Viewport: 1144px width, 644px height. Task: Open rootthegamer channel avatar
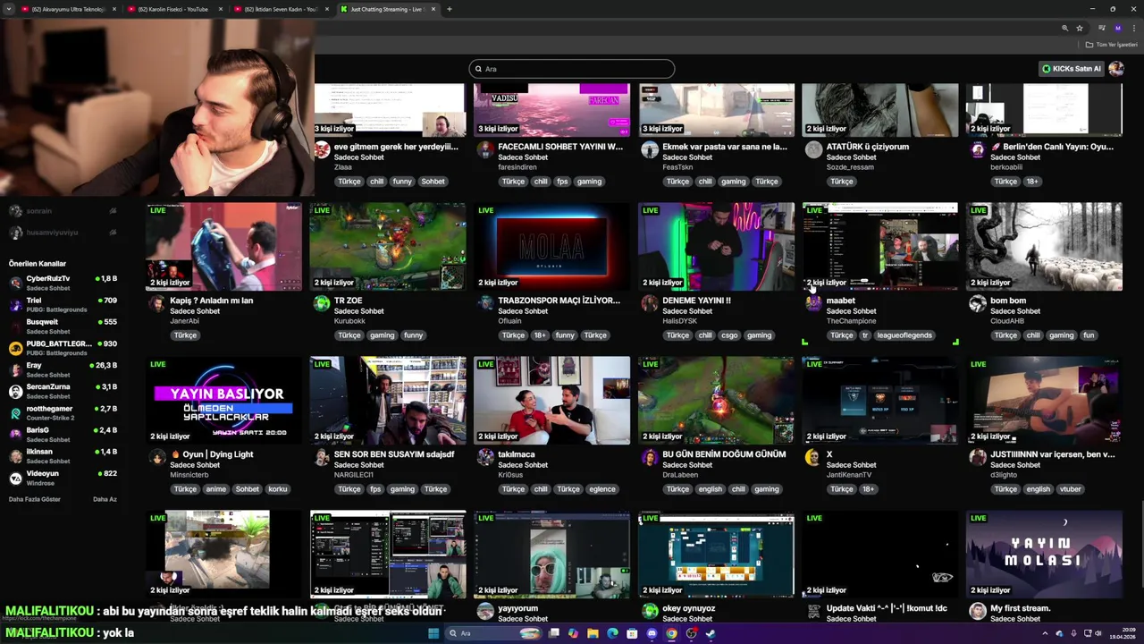15,412
